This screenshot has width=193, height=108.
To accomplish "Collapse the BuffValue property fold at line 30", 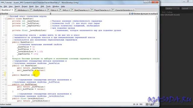I will pos(6,84).
